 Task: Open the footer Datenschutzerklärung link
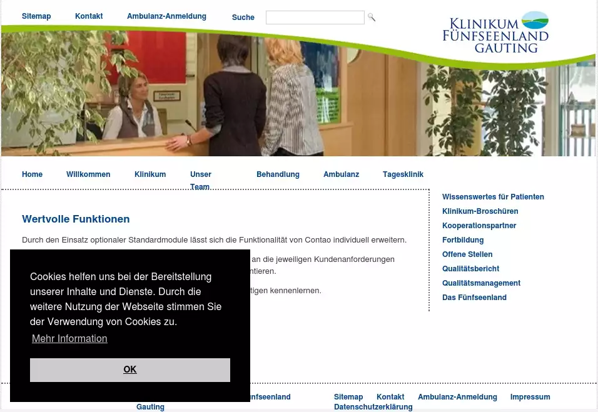[x=373, y=407]
